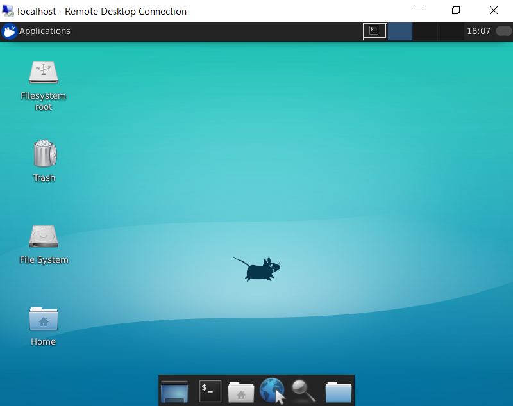This screenshot has height=406, width=513.
Task: Click the "File System" label text
Action: pos(44,259)
